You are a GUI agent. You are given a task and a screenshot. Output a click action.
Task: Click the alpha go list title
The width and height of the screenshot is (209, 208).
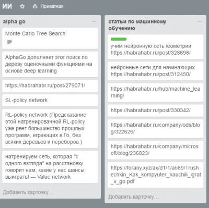click(14, 22)
